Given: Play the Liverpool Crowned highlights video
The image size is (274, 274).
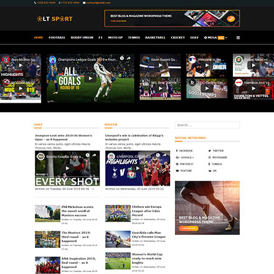Looking at the screenshot, I should click(138, 168).
